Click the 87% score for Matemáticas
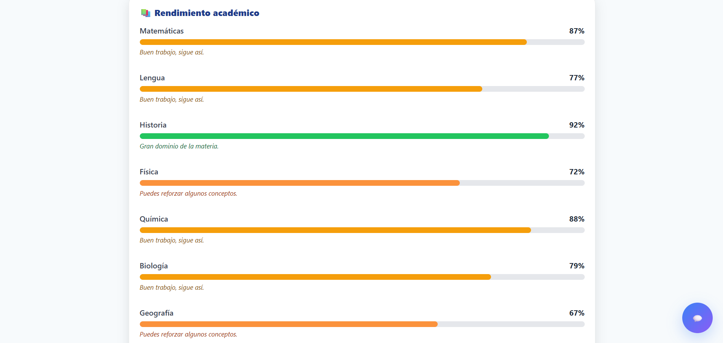The image size is (723, 343). pyautogui.click(x=576, y=31)
